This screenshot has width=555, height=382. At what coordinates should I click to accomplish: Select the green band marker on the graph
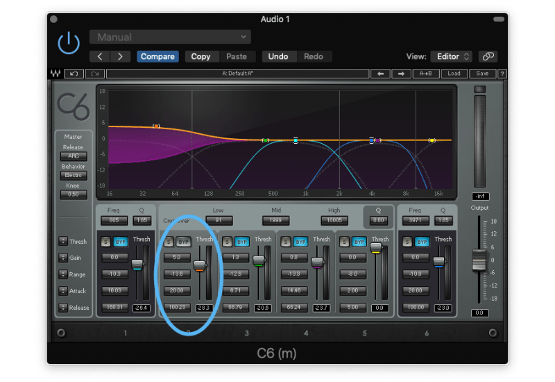click(266, 140)
